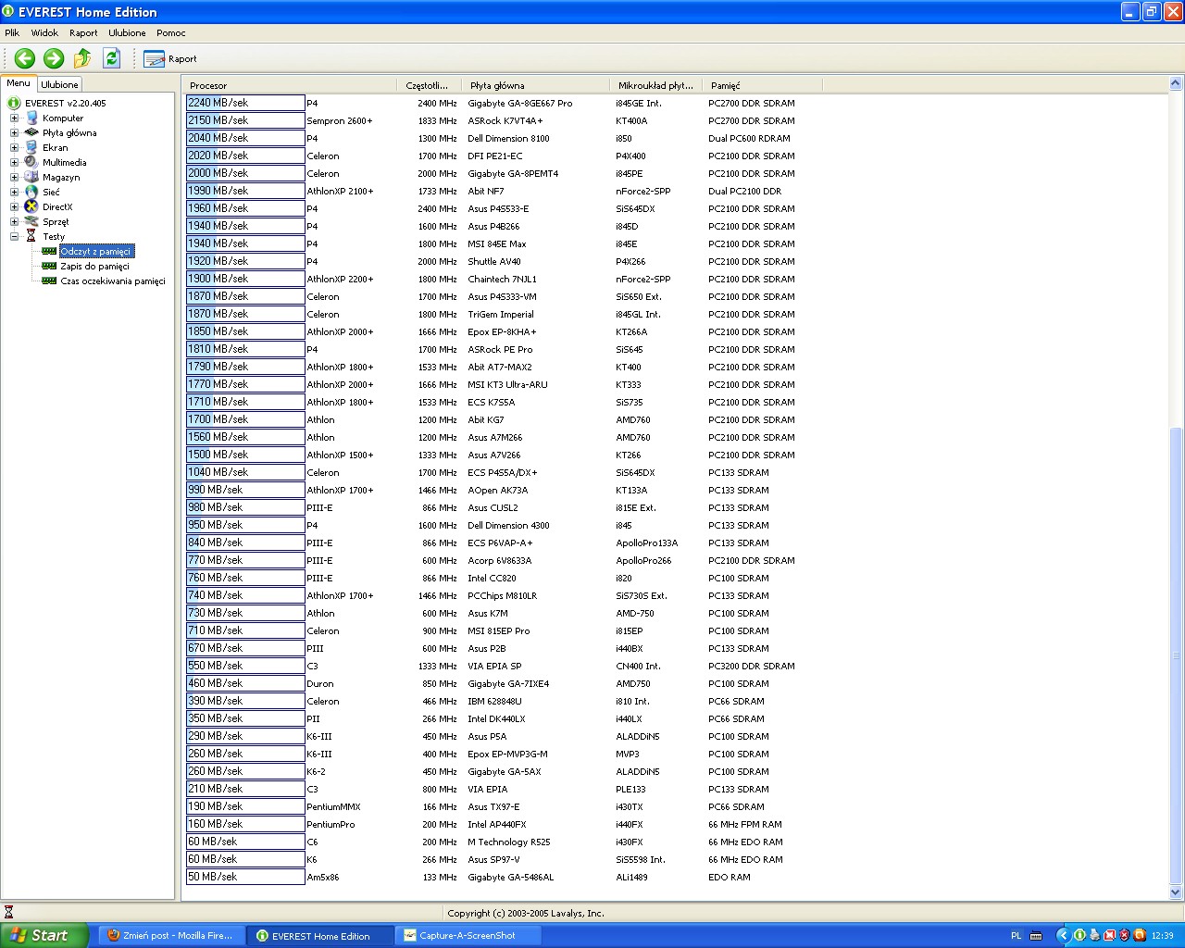
Task: Click the Płyta główna tree icon
Action: tap(32, 132)
